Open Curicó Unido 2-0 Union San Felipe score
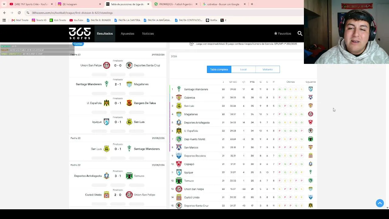 (x=118, y=195)
